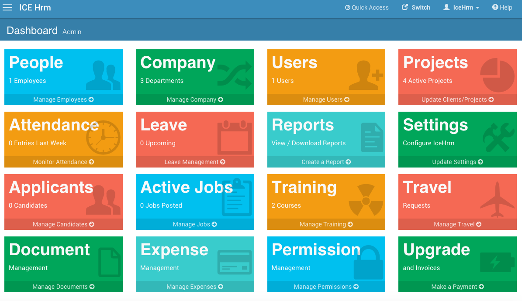Open Leave Management from the Leave card
Screen dimensions: 522x301
[x=195, y=162]
